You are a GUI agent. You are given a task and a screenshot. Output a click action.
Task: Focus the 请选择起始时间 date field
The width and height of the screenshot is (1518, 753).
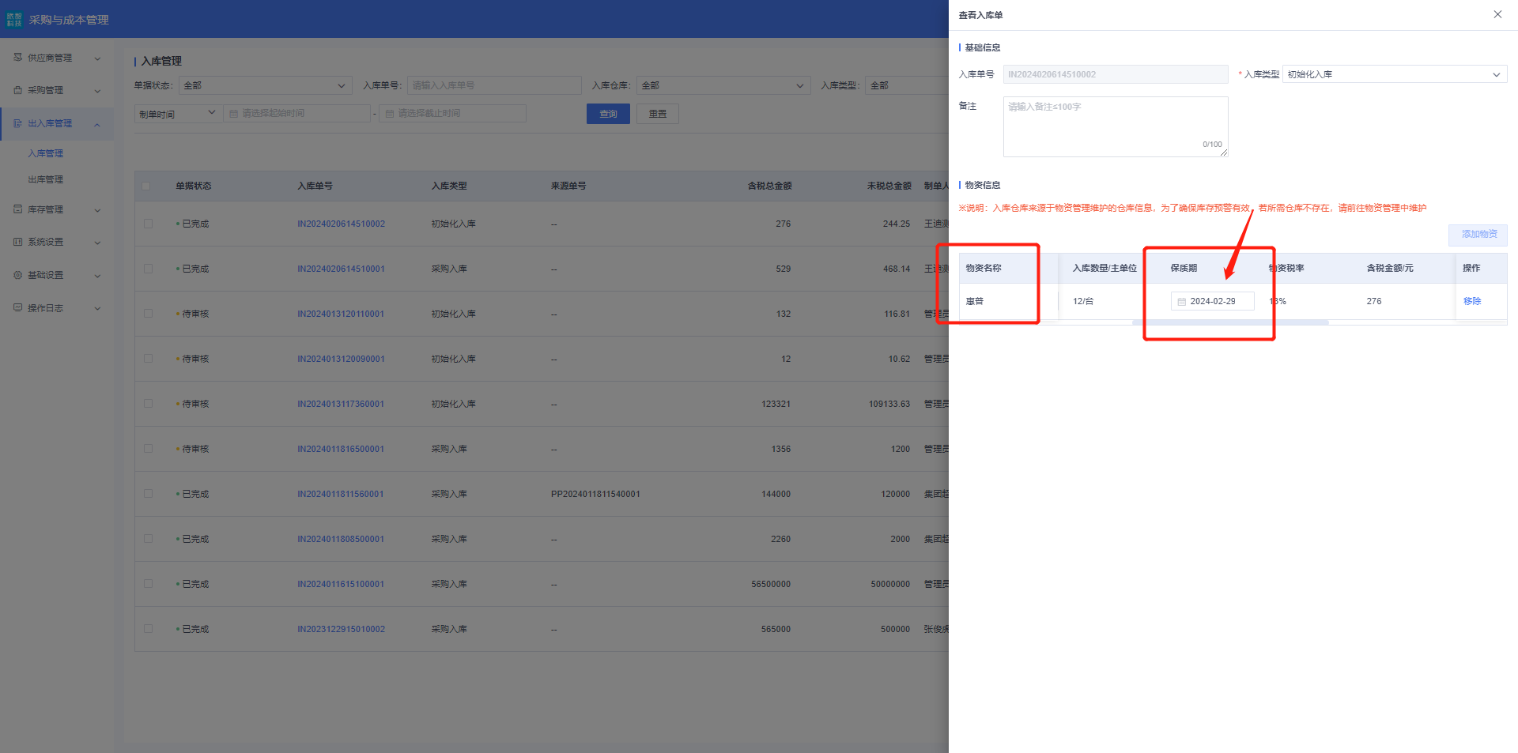tap(296, 114)
